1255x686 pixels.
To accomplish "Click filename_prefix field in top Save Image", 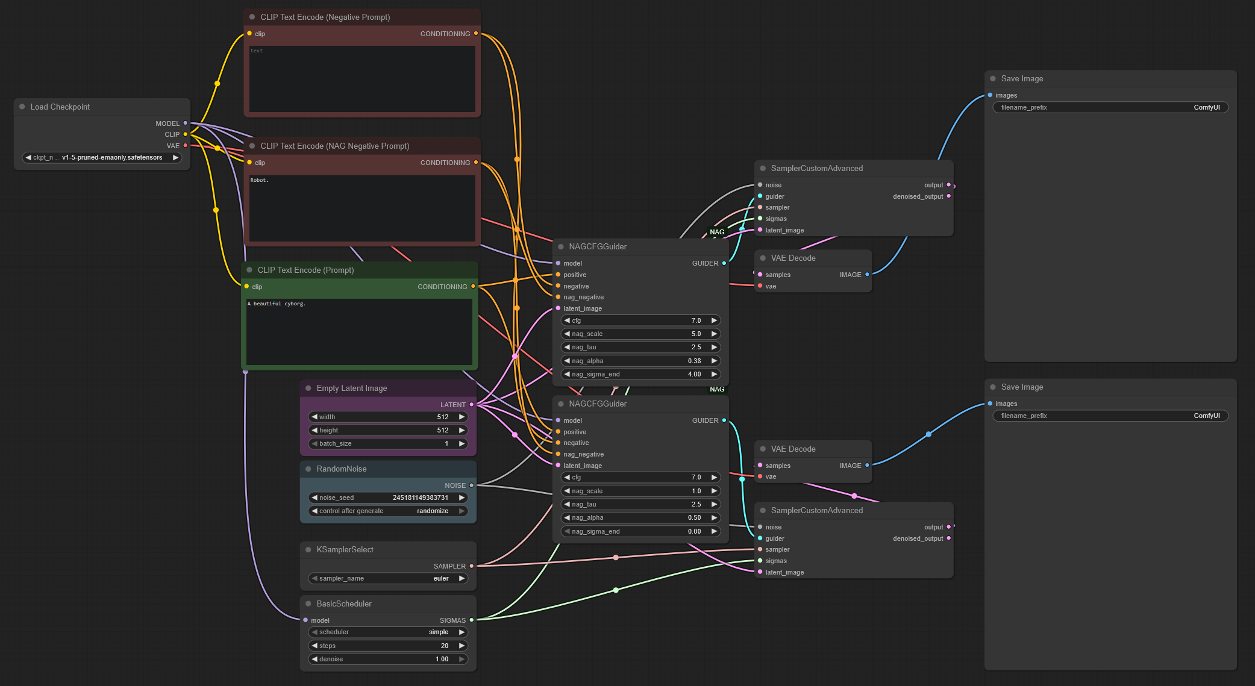I will click(x=1110, y=107).
